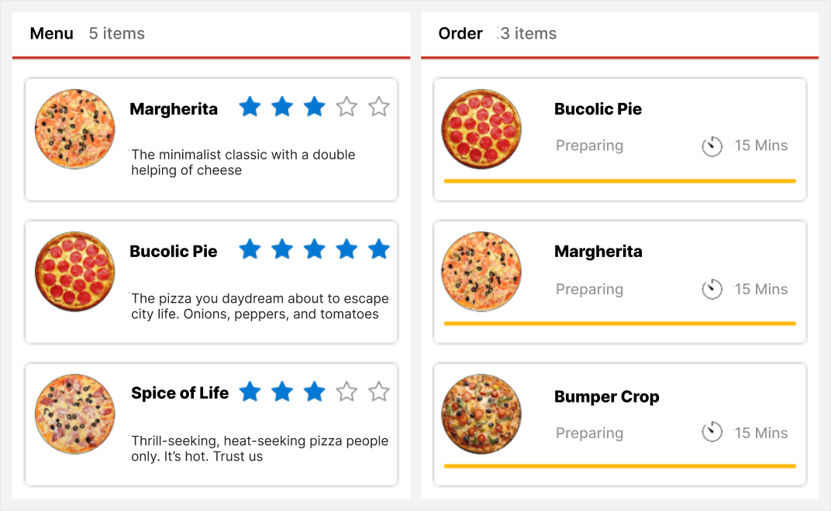The image size is (831, 511).
Task: Select the Margherita order title
Action: [598, 252]
